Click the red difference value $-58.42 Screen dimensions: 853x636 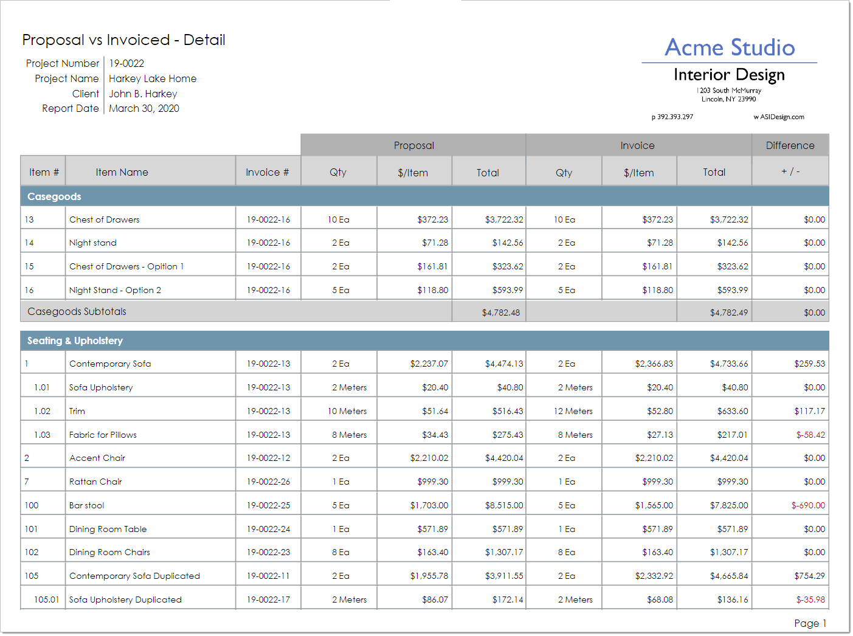point(810,435)
